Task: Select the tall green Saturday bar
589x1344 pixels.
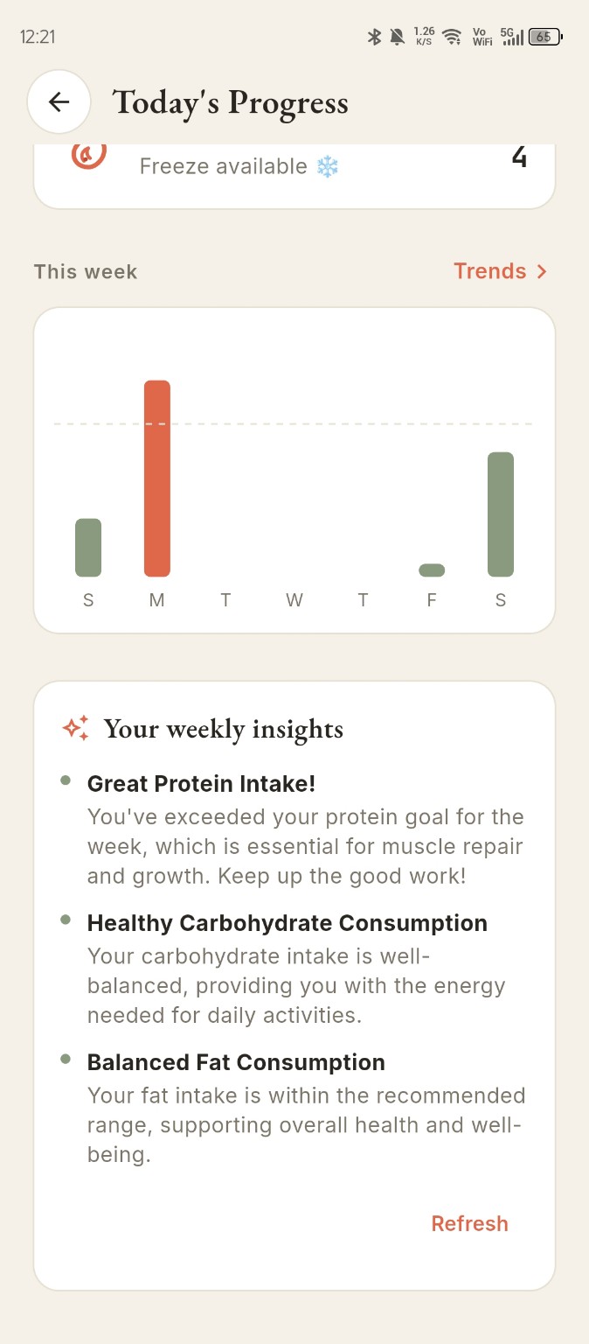Action: click(x=501, y=514)
